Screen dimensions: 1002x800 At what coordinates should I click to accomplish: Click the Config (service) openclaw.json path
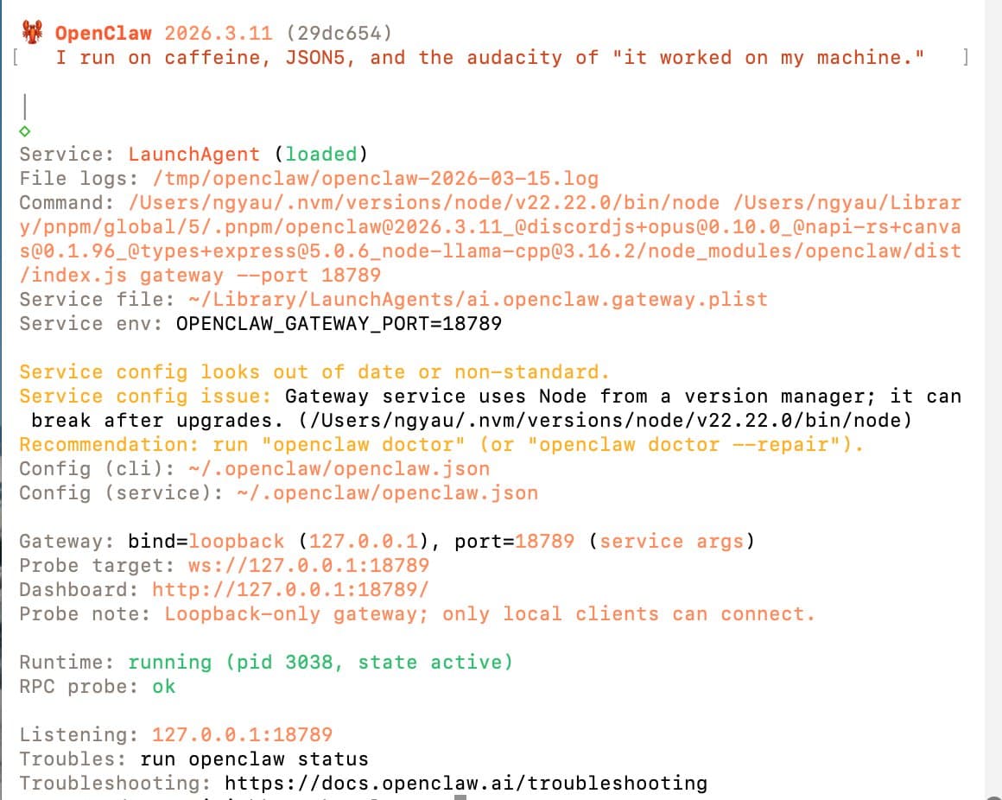pyautogui.click(x=387, y=492)
